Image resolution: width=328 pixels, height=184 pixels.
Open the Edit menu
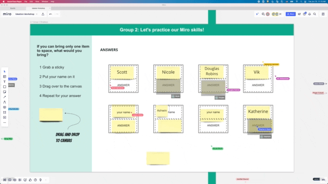click(31, 2)
